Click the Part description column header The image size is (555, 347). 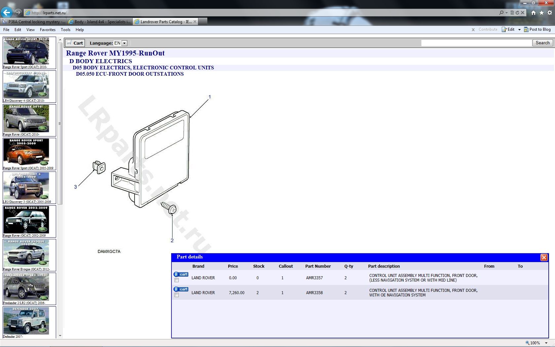tap(384, 266)
